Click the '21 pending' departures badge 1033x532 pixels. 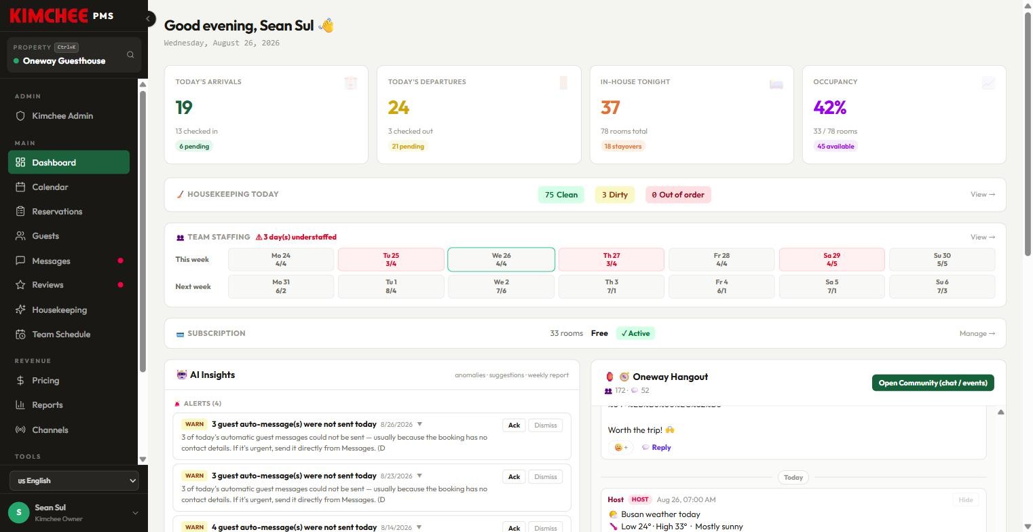(x=408, y=147)
